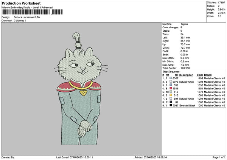This screenshot has height=160, width=227.
Task: Click the 'Up:' value '73.7 mm'
Action: click(x=185, y=45)
